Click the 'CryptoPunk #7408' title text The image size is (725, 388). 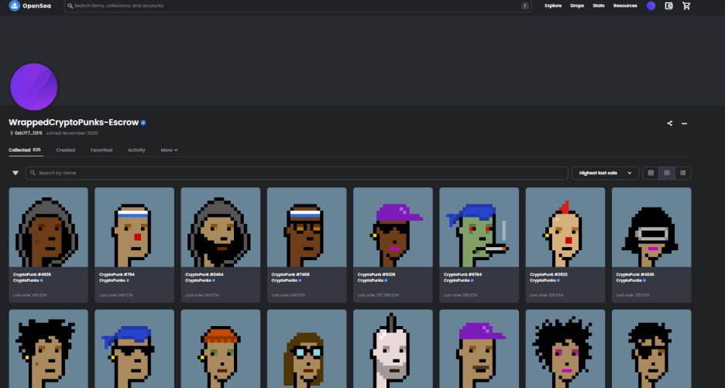pos(290,275)
